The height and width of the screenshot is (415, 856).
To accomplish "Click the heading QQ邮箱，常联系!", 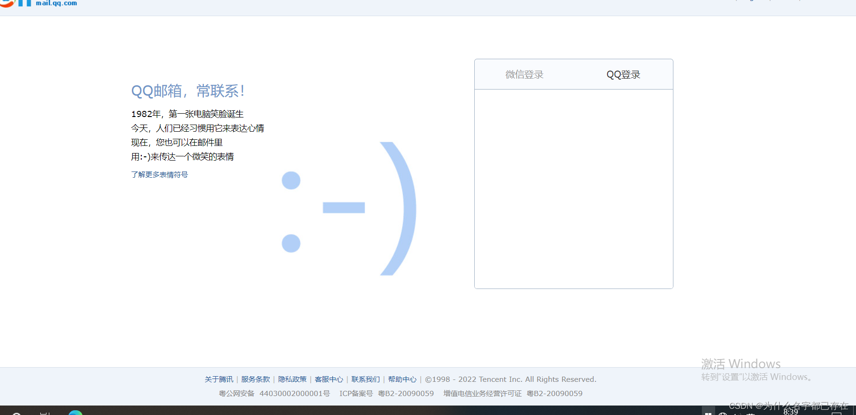I will pos(188,91).
